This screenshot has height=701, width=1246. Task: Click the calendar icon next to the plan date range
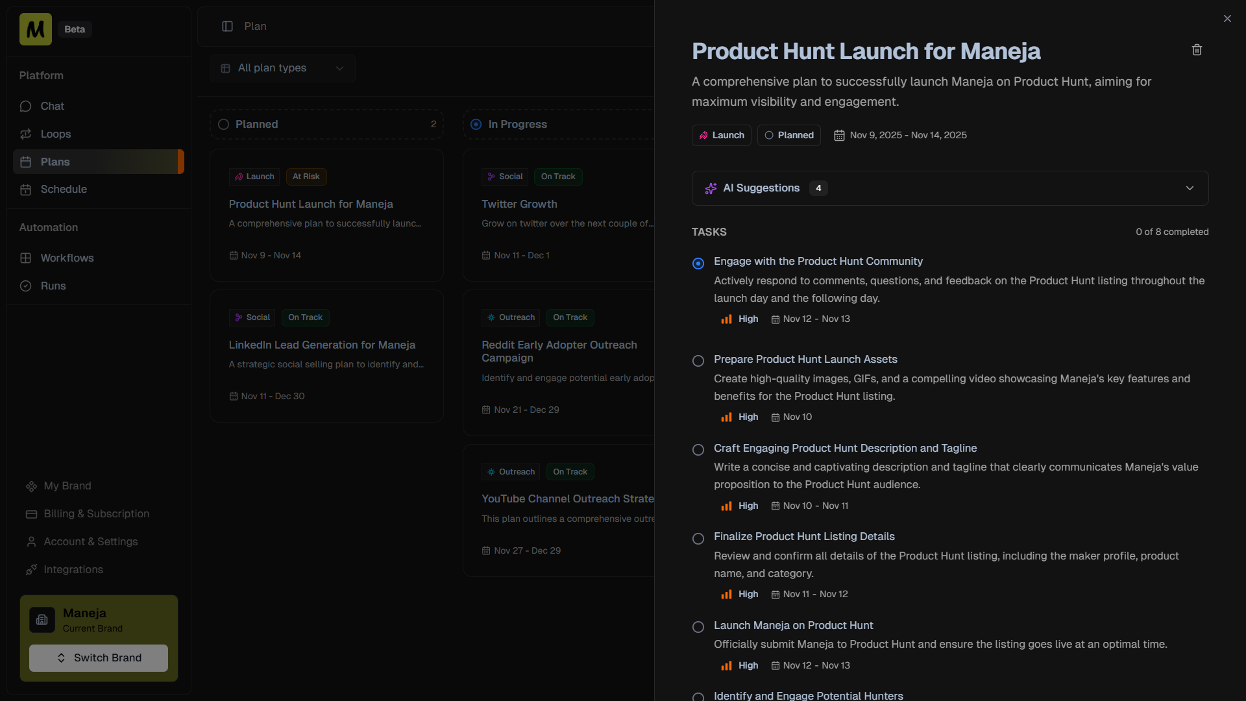(839, 136)
